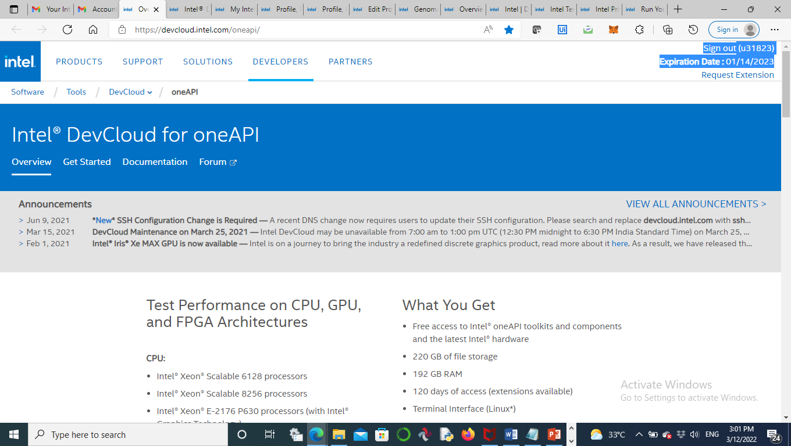Open the UiPath extension
Screen dimensions: 791x446
pyautogui.click(x=562, y=29)
